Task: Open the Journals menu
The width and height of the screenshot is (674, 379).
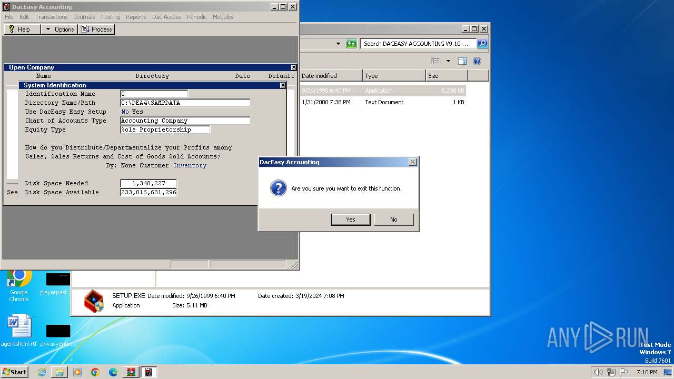Action: click(84, 17)
